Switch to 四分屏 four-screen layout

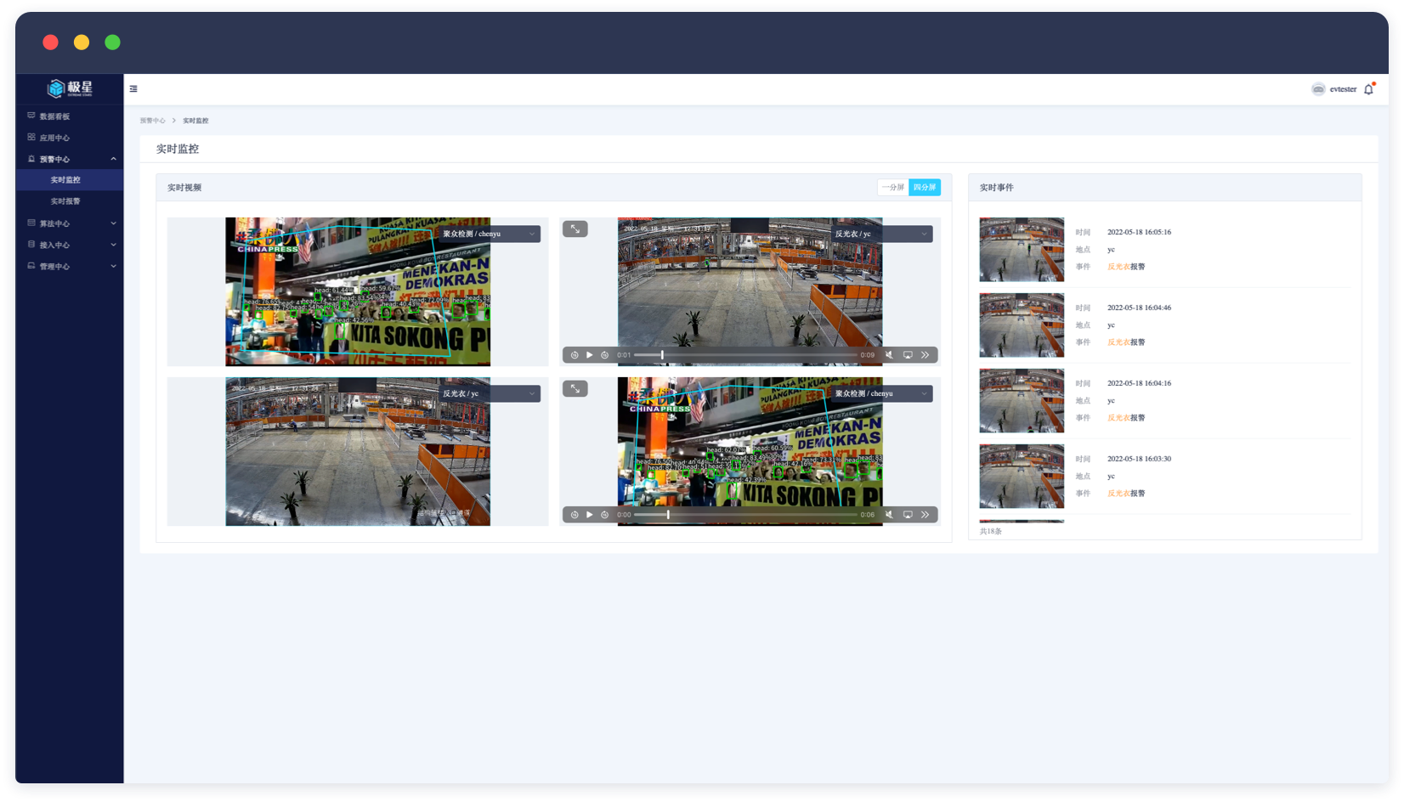click(x=925, y=187)
